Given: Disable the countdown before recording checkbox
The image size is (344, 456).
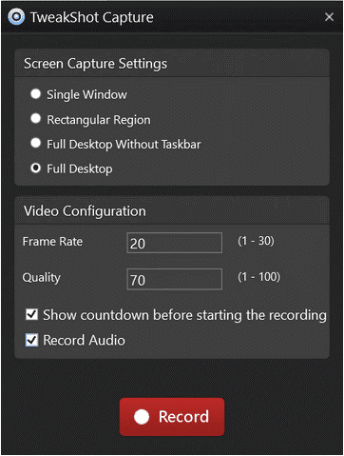Looking at the screenshot, I should coord(31,314).
